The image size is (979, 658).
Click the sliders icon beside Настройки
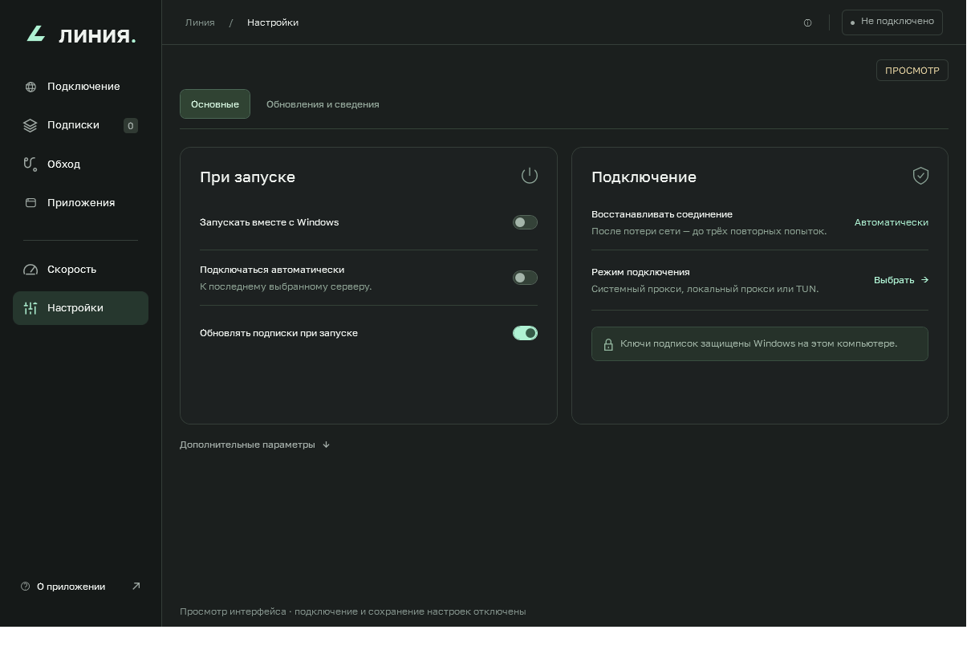pos(30,308)
